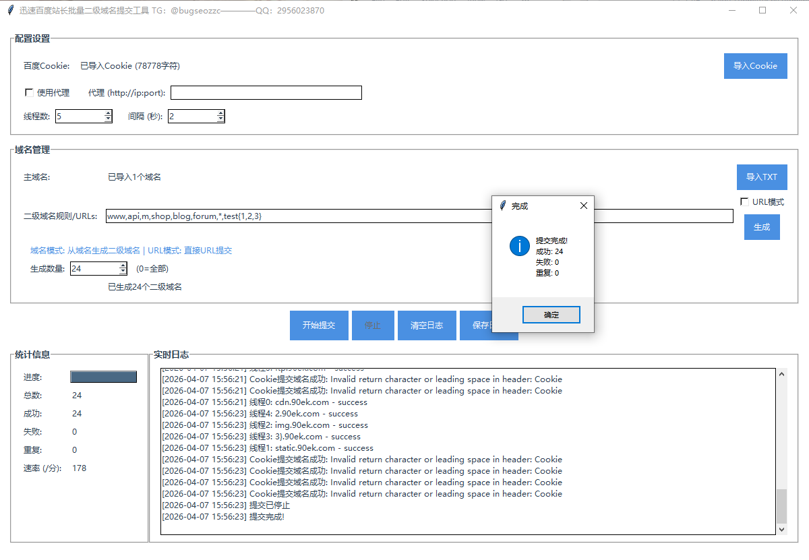This screenshot has width=809, height=560.
Task: Click the 导入Cookie button
Action: click(x=755, y=66)
